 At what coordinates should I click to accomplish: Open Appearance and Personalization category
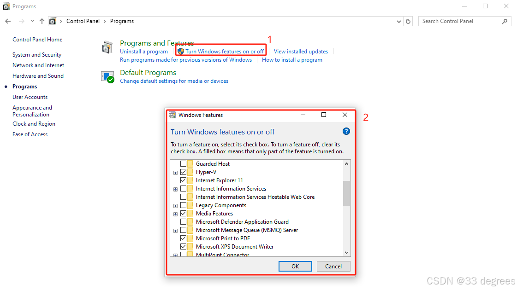tap(32, 111)
